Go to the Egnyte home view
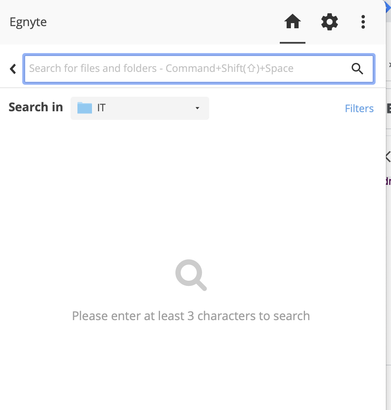 tap(293, 22)
